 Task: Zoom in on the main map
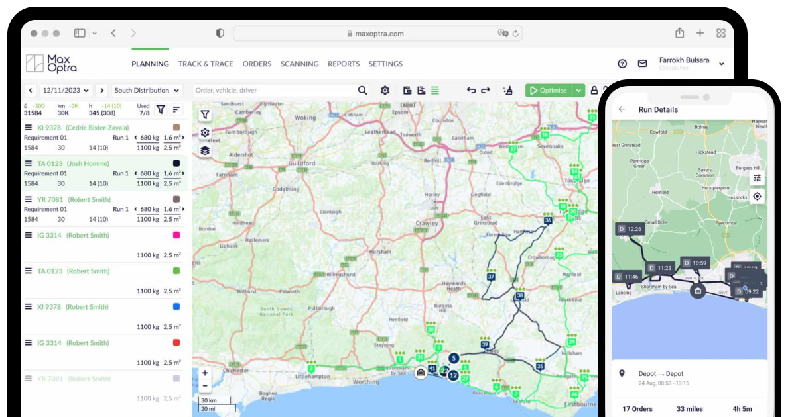click(205, 373)
